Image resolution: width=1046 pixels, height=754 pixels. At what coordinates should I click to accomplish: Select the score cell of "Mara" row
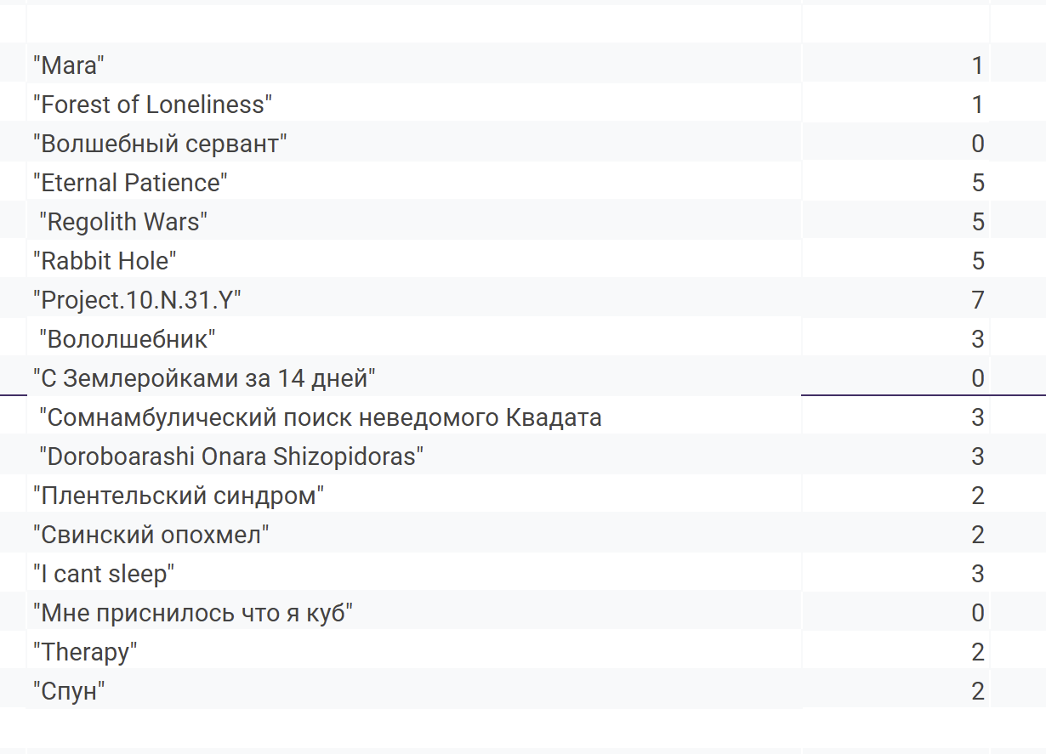pyautogui.click(x=896, y=65)
